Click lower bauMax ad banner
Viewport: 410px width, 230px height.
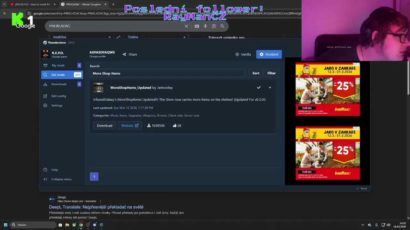328,153
